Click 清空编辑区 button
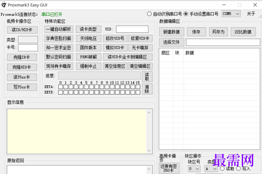The height and width of the screenshot is (174, 262). [x=140, y=66]
